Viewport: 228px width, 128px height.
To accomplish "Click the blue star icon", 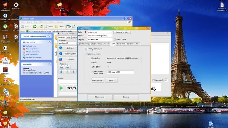I will tap(62, 71).
